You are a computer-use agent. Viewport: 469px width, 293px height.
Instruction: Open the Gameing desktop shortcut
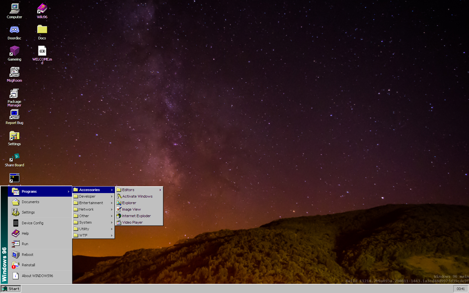point(14,51)
